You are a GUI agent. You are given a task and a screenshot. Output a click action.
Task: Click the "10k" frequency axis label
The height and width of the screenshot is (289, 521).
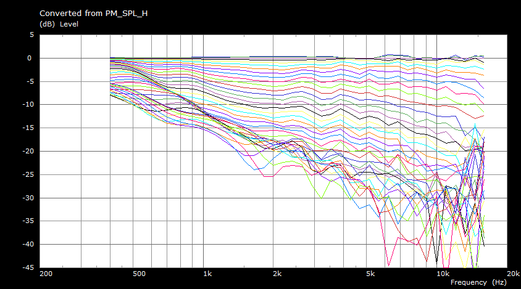(443, 274)
